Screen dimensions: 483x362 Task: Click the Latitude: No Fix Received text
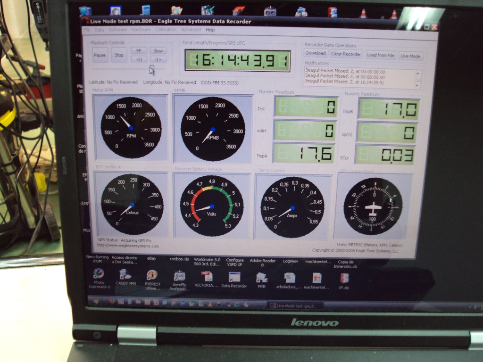tap(113, 82)
